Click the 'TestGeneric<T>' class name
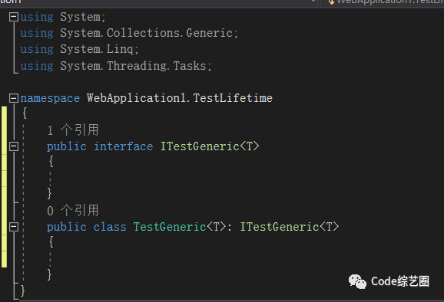The width and height of the screenshot is (444, 302). tap(180, 227)
